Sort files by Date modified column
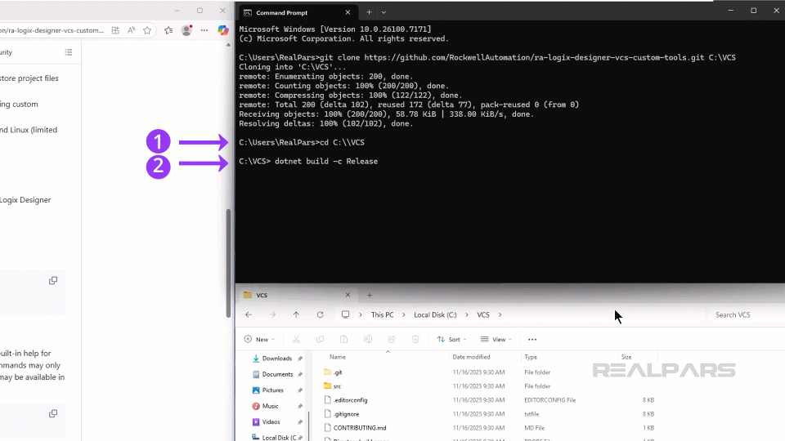 [x=471, y=357]
